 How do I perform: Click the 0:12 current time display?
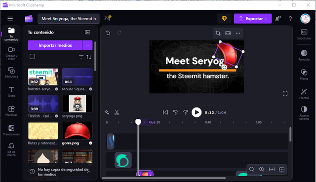click(x=209, y=112)
